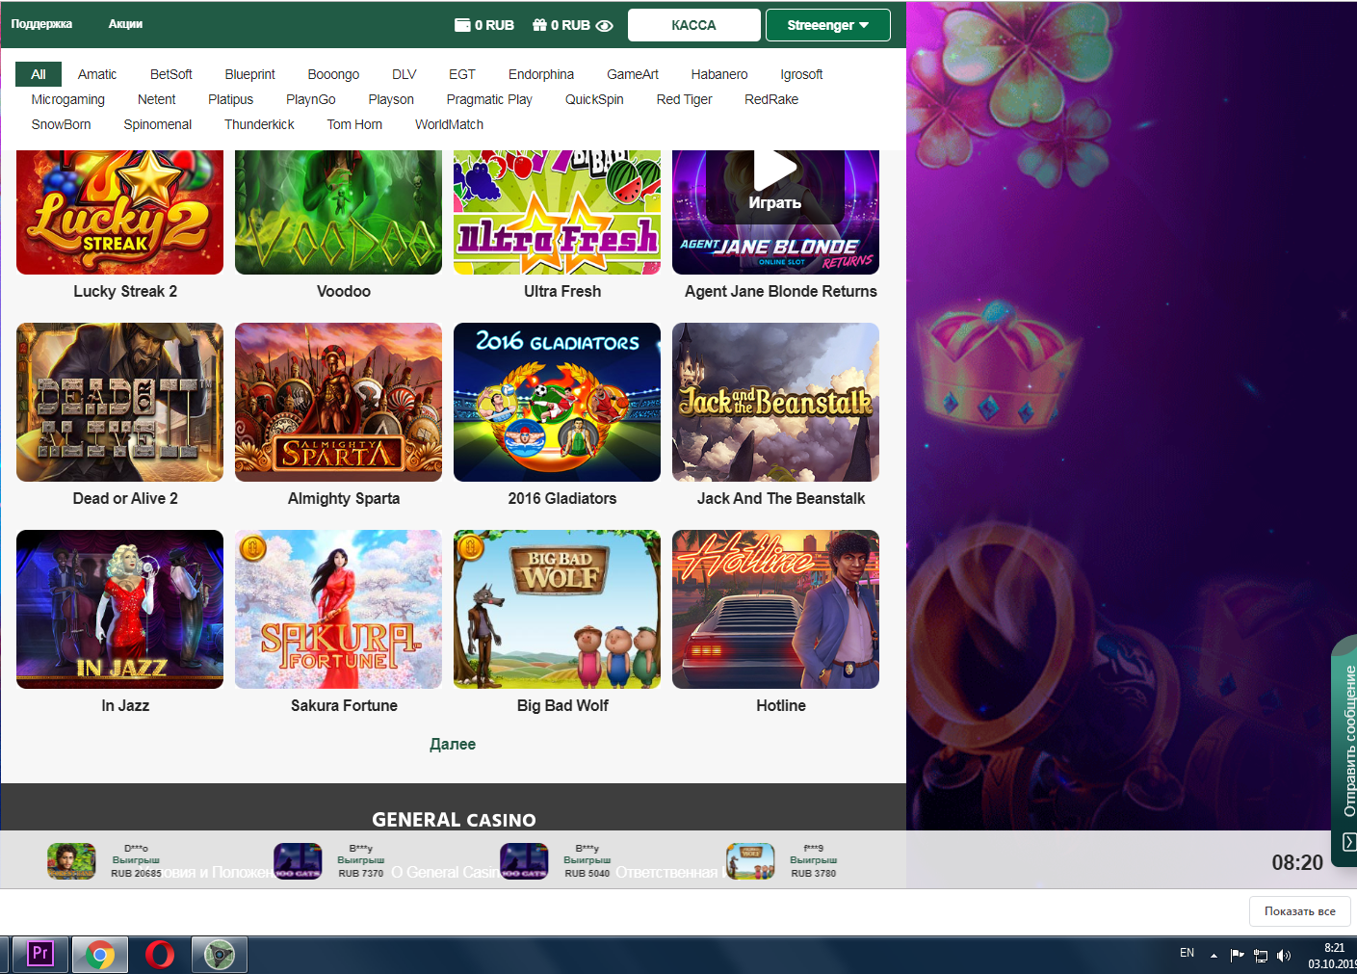Toggle the eye icon to hide balance
This screenshot has width=1357, height=974.
tap(605, 26)
